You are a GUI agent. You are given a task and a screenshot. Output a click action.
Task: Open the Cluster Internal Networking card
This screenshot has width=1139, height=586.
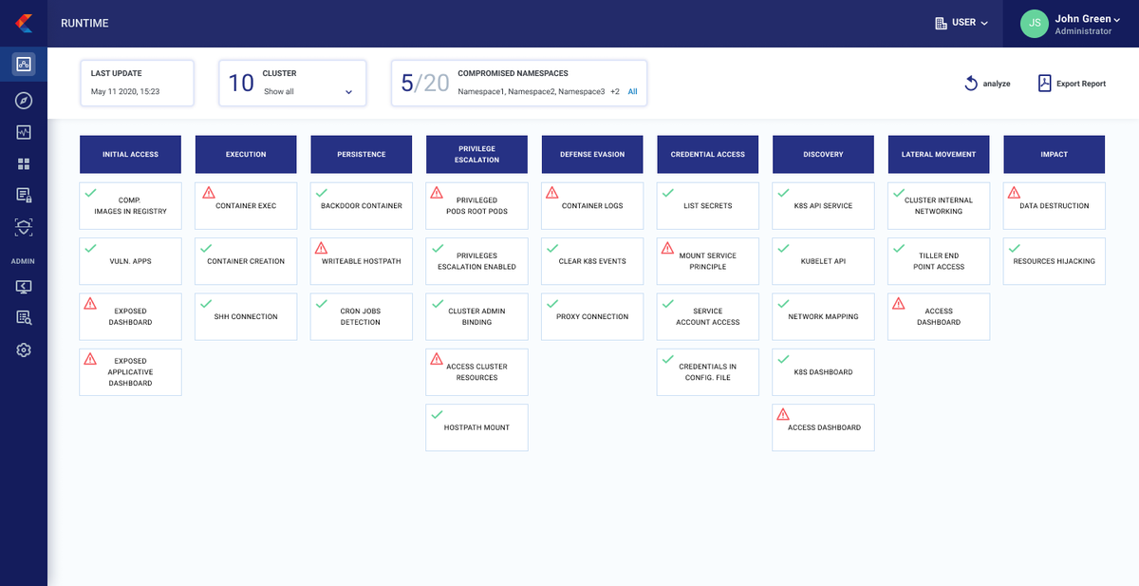pyautogui.click(x=939, y=206)
